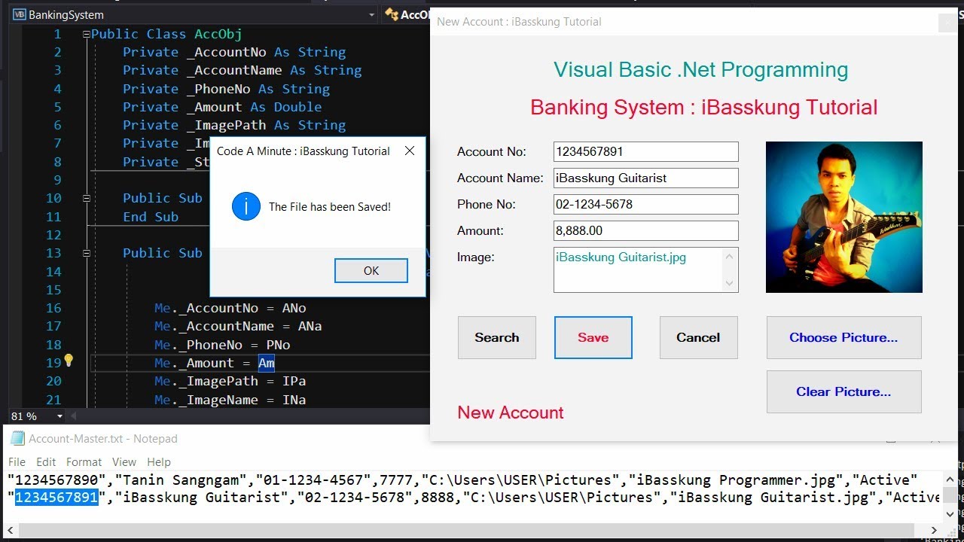Click the Notepad title bar icon

17,438
